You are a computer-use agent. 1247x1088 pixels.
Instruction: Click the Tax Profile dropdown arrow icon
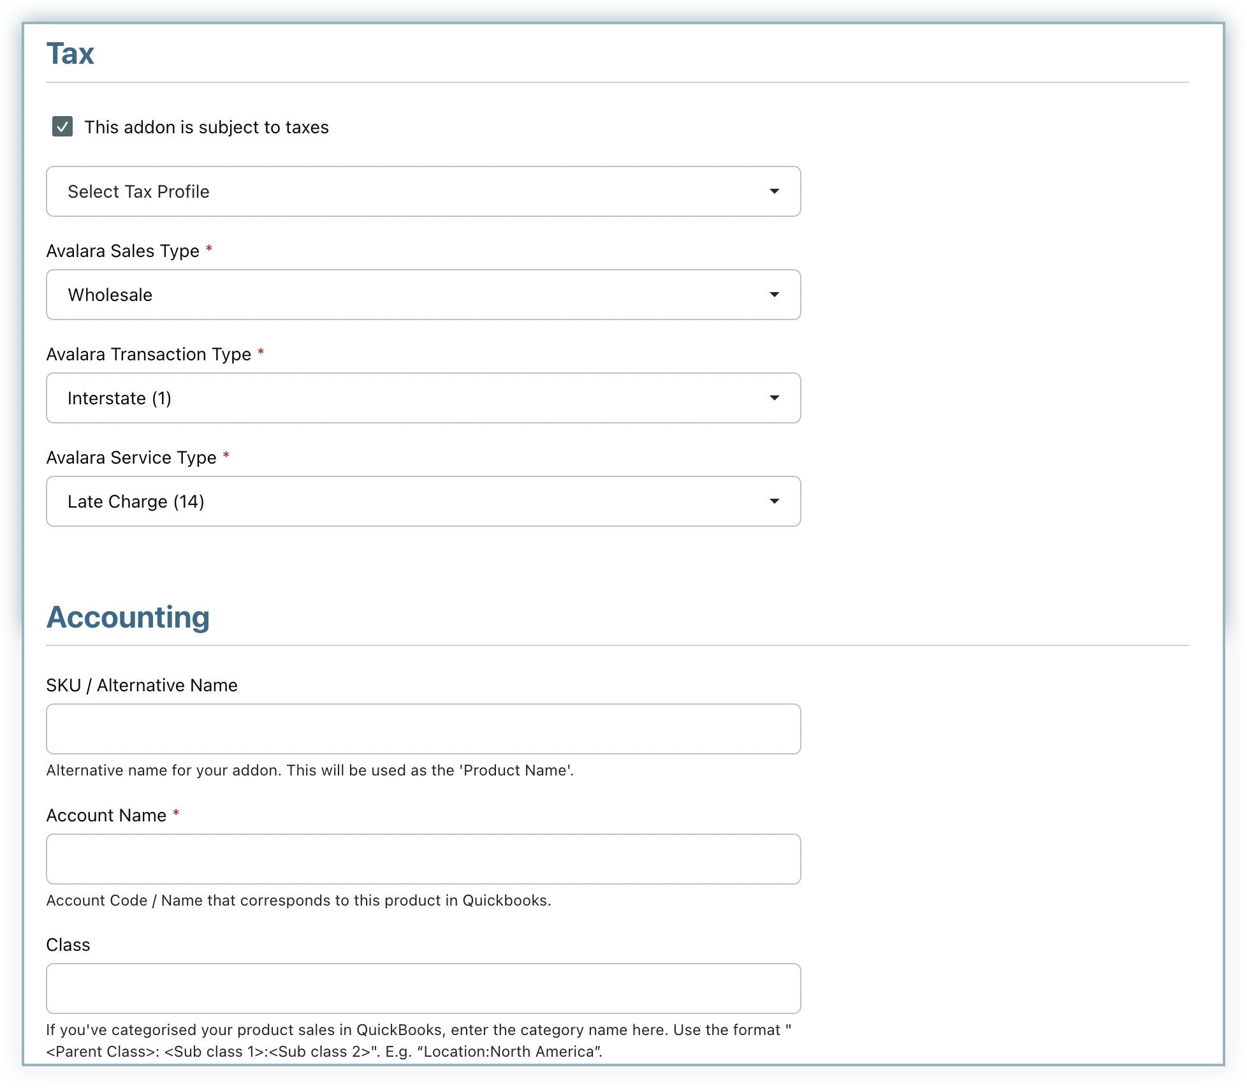pyautogui.click(x=774, y=191)
